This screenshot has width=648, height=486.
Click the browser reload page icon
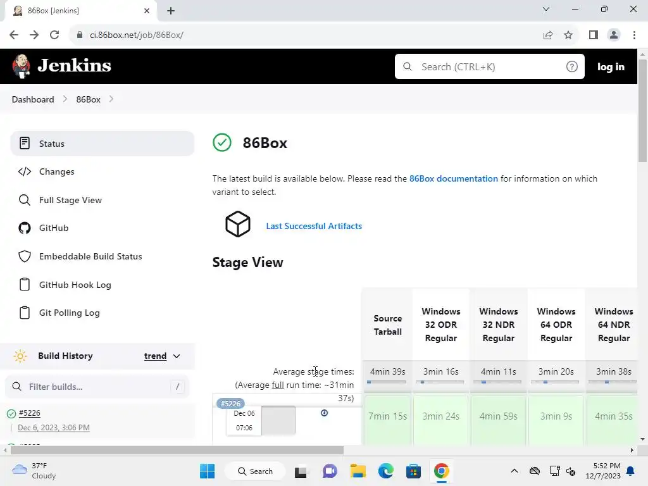(54, 35)
